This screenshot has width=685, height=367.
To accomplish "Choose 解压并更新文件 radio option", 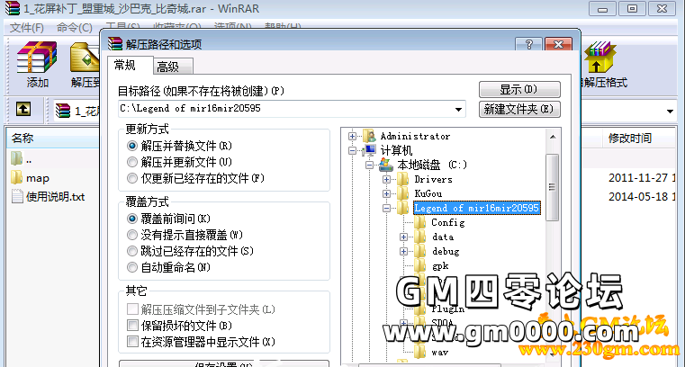I will pyautogui.click(x=132, y=162).
